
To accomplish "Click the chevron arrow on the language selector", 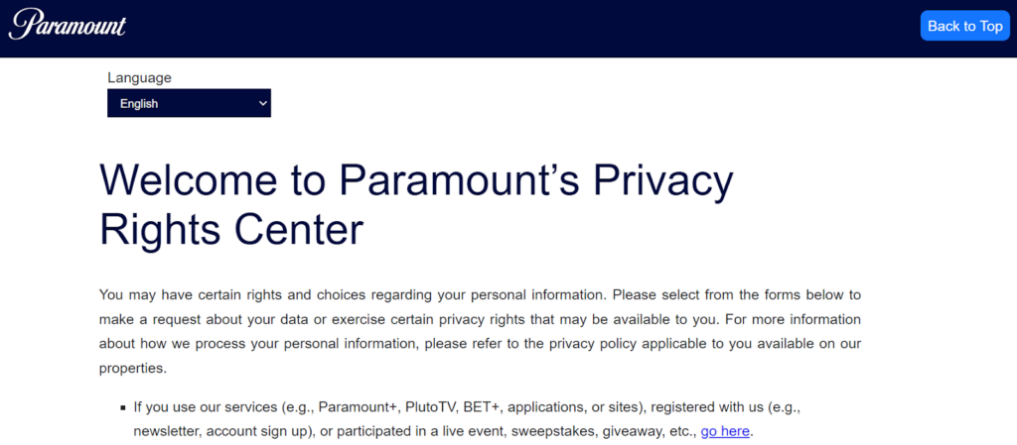I will point(263,103).
